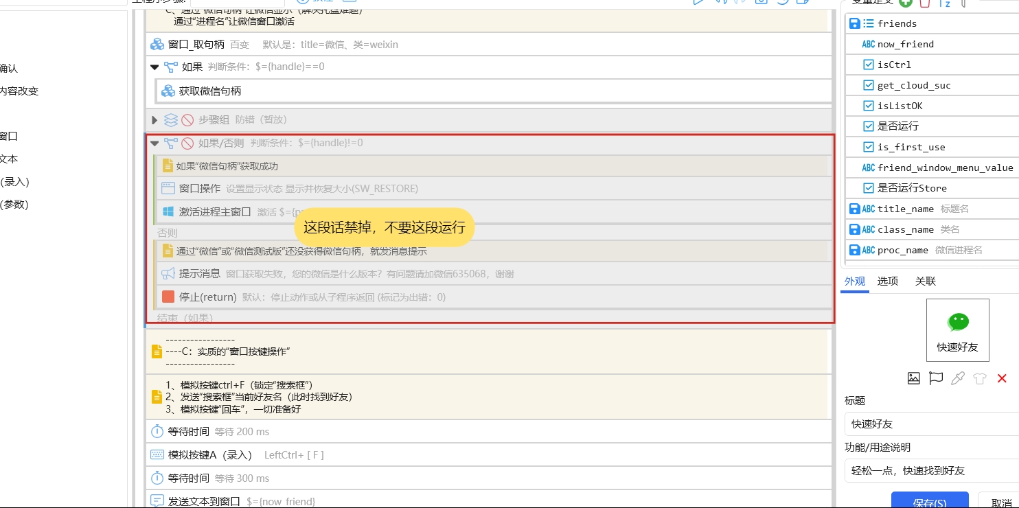Click the 步骤组 layers icon

click(x=171, y=120)
